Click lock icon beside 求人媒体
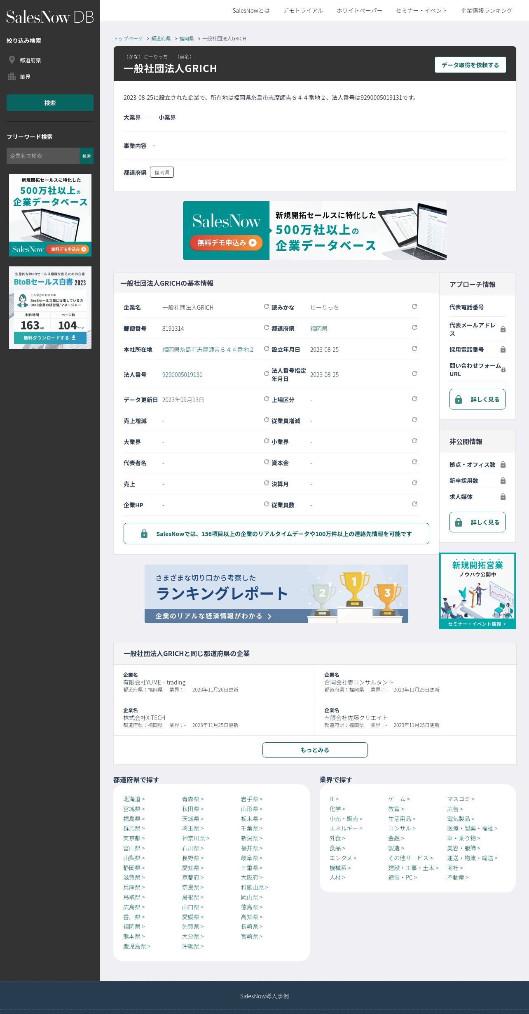The image size is (529, 1014). pyautogui.click(x=503, y=496)
